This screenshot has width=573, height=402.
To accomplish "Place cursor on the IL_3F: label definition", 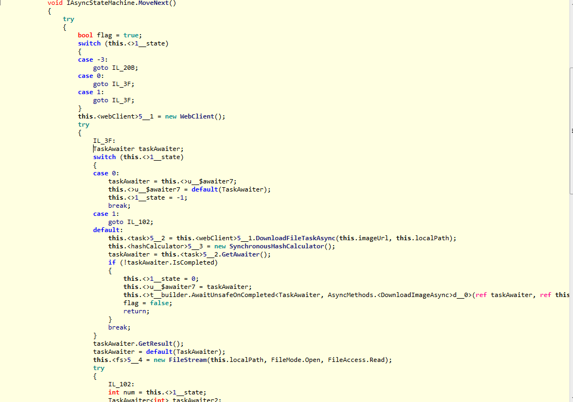I will coord(100,141).
